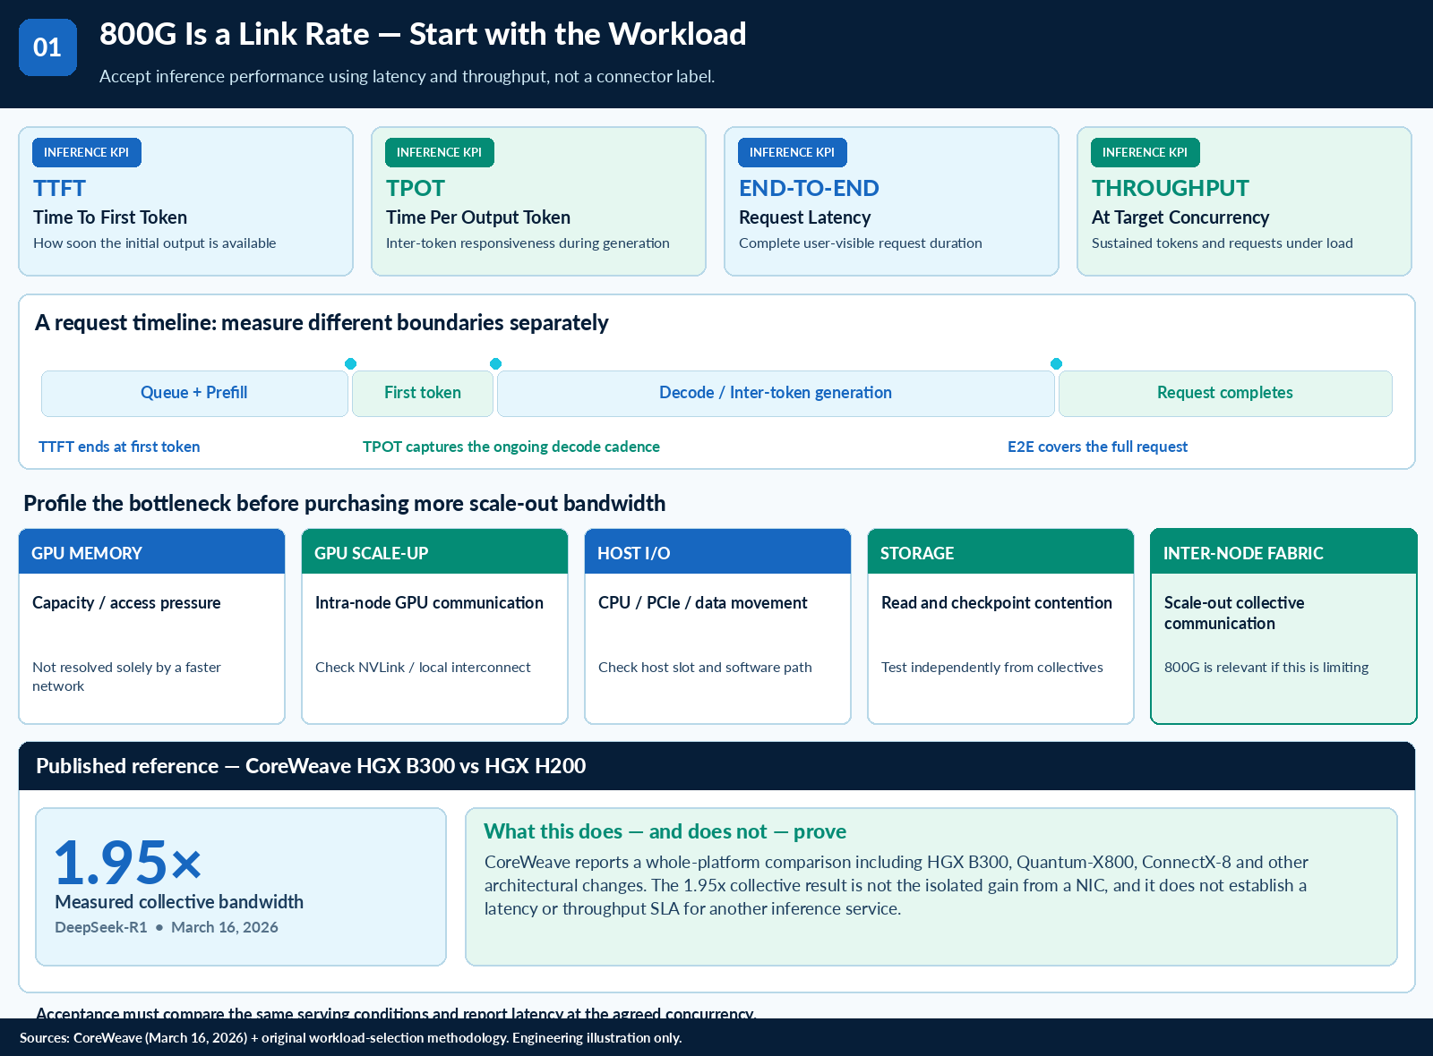Select the INTER-NODE FABRIC card header
1433x1056 pixels.
tap(1284, 552)
